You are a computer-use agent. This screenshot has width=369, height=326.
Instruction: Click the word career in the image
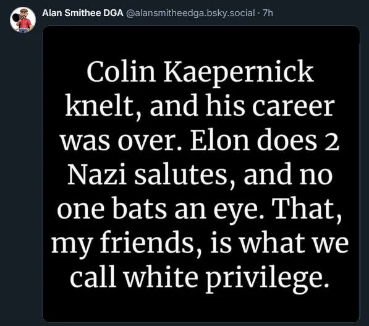[294, 105]
